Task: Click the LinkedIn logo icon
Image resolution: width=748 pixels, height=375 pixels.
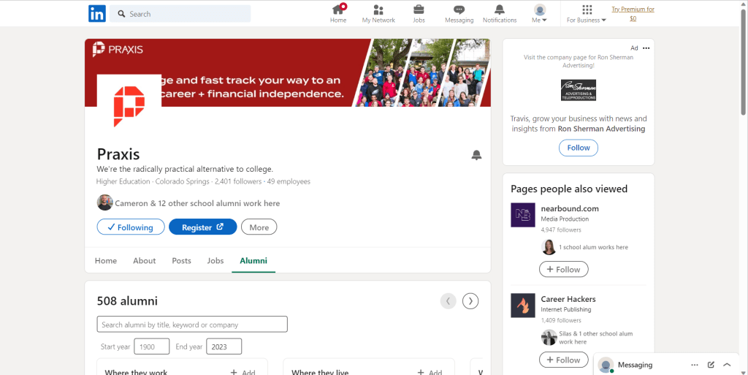Action: click(x=96, y=13)
